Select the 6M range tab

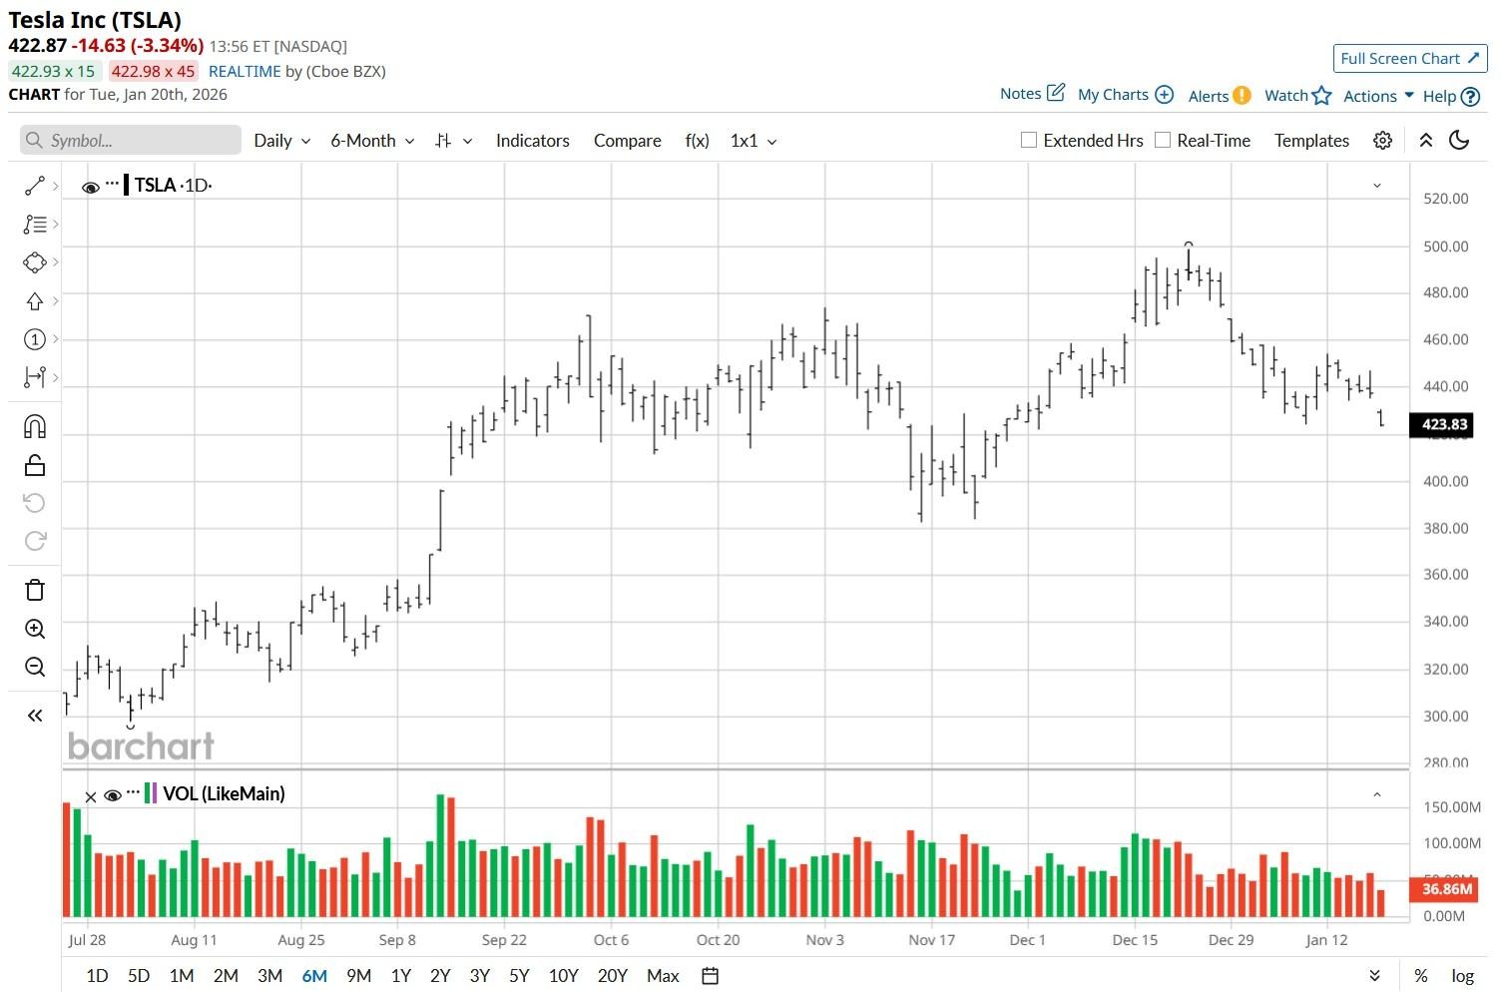pos(314,976)
